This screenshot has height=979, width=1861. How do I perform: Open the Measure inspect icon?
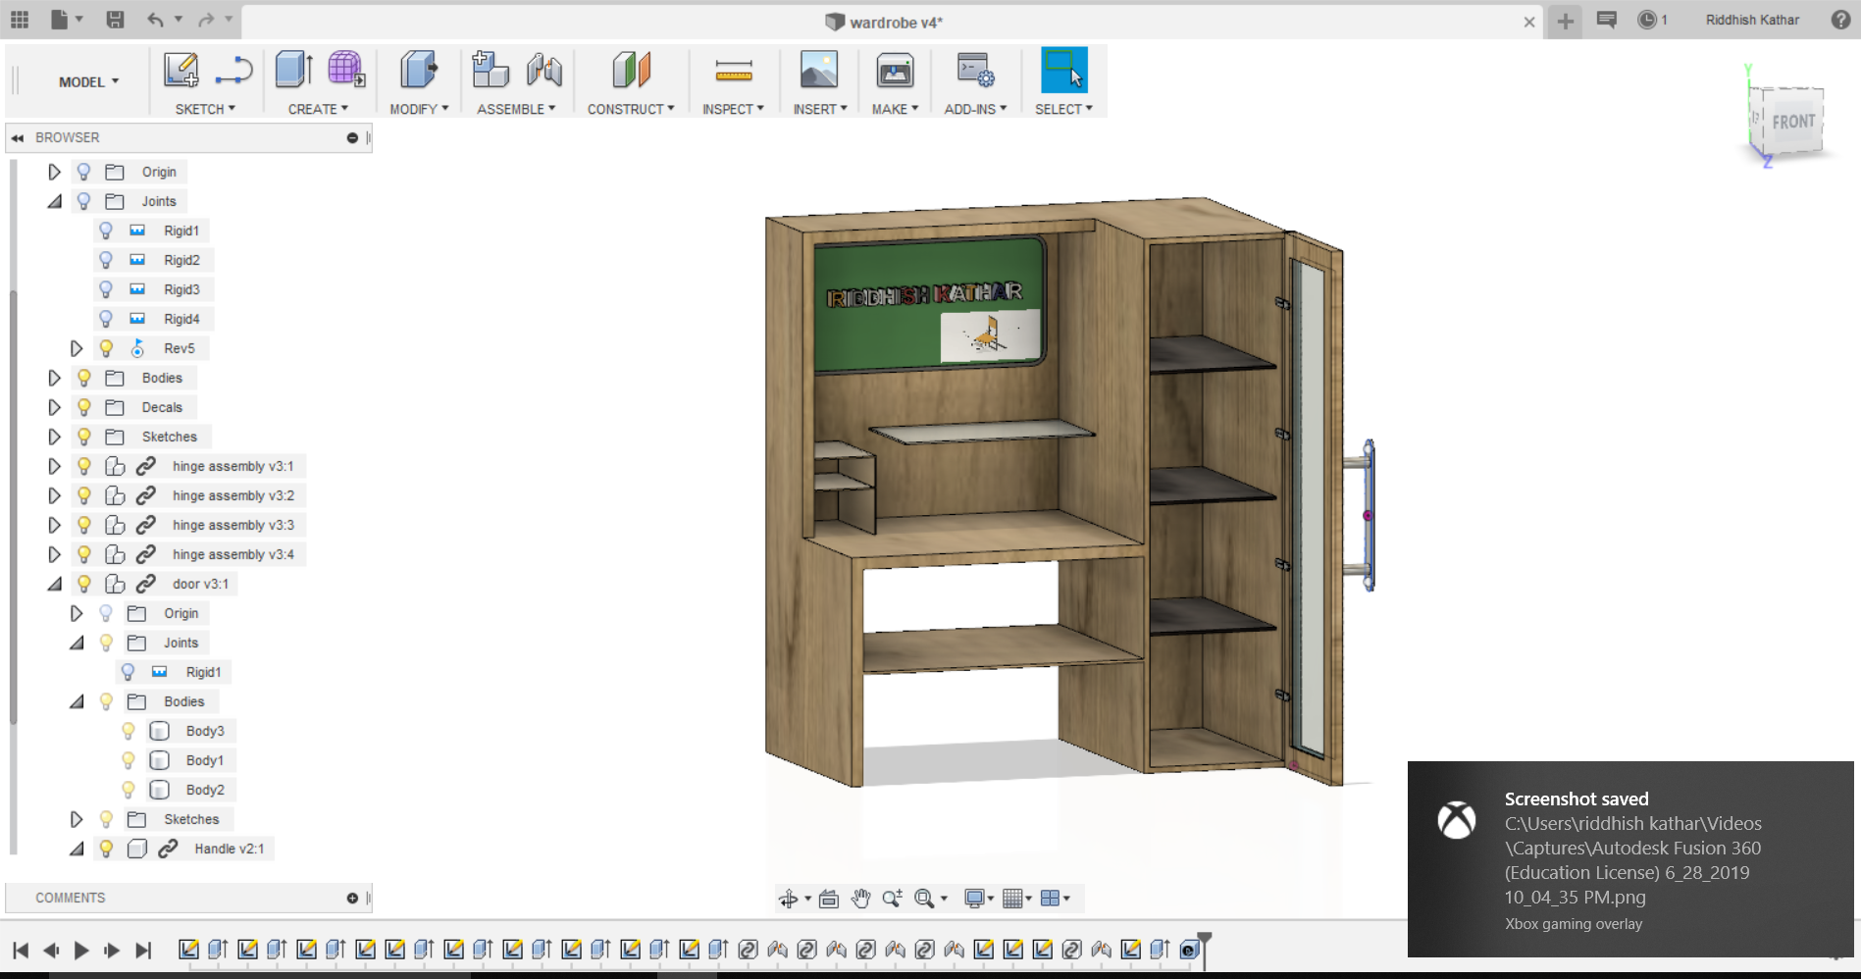[x=733, y=70]
